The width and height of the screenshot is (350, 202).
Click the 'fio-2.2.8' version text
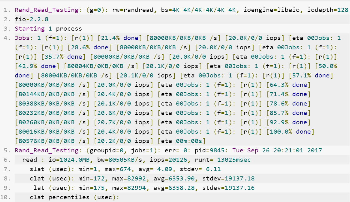[x=32, y=19]
